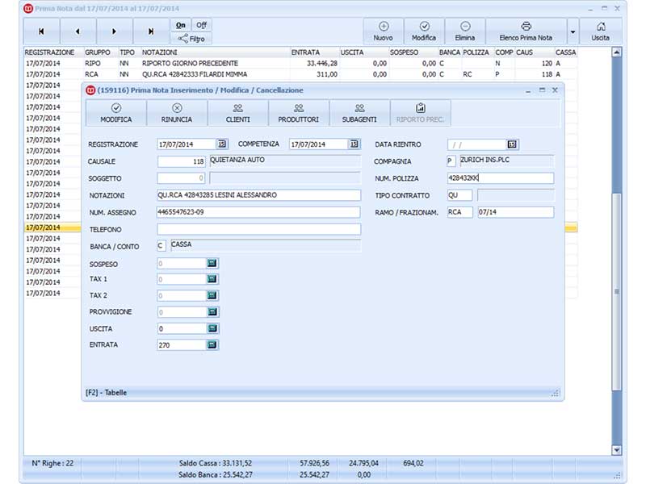646x484 pixels.
Task: Go to first record navigation arrow
Action: point(42,31)
